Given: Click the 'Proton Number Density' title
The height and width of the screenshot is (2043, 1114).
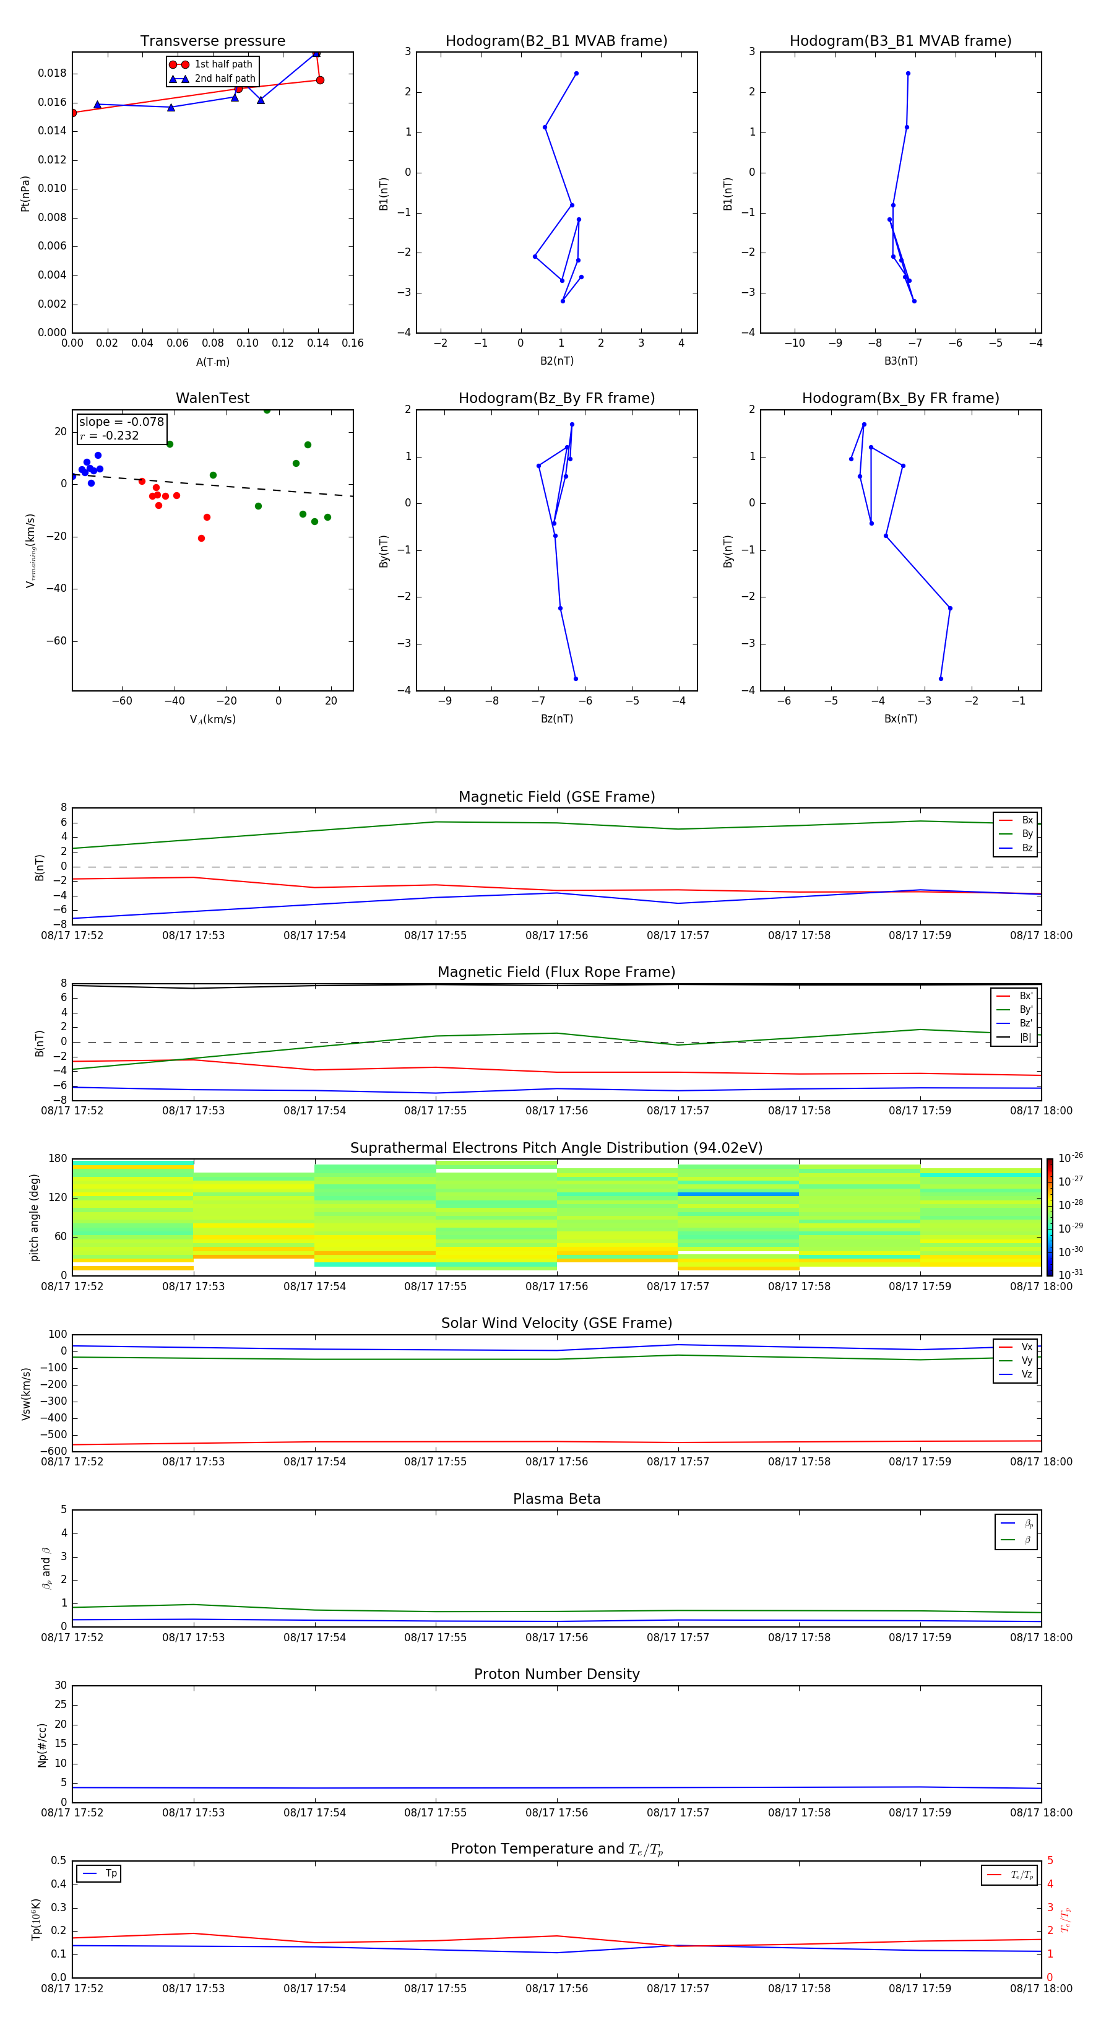Looking at the screenshot, I should coord(556,1673).
